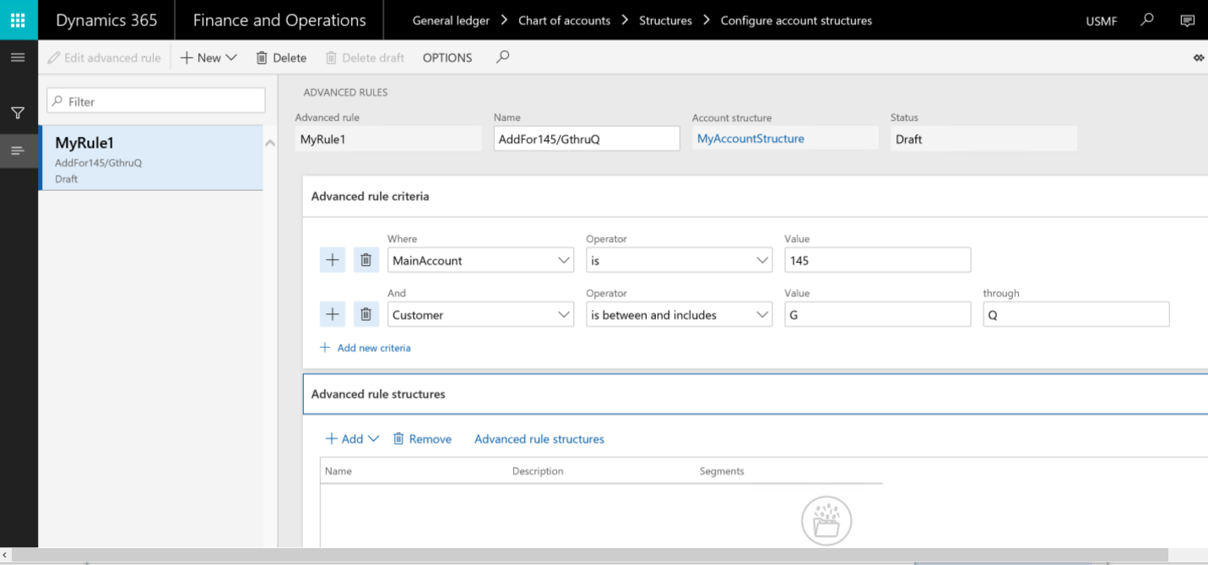Click the action bar search magnifier icon

point(502,57)
